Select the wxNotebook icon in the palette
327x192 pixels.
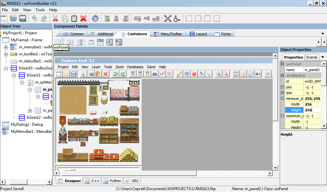91,42
